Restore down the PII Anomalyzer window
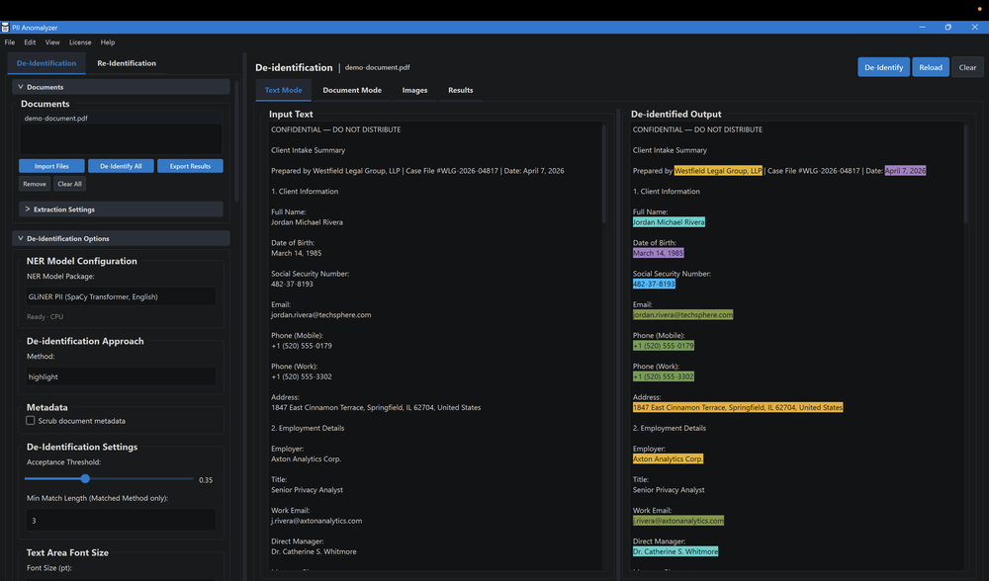 coord(948,27)
